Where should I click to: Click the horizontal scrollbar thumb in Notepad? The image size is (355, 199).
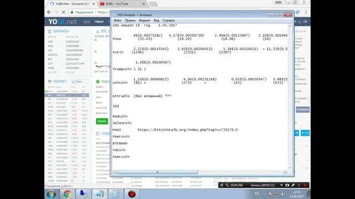(158, 172)
